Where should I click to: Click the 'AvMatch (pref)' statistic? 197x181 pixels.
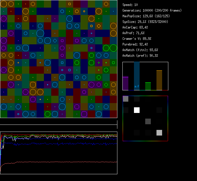[x=140, y=56]
